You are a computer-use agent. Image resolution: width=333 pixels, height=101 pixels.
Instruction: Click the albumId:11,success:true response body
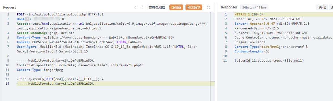tap(269, 61)
